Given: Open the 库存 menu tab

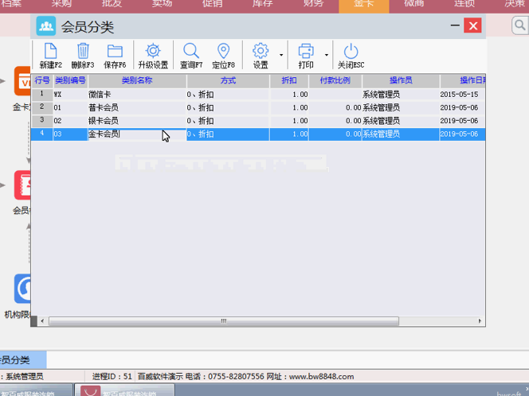Looking at the screenshot, I should coord(263,4).
